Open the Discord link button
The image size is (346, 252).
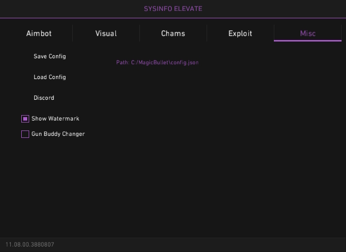44,98
